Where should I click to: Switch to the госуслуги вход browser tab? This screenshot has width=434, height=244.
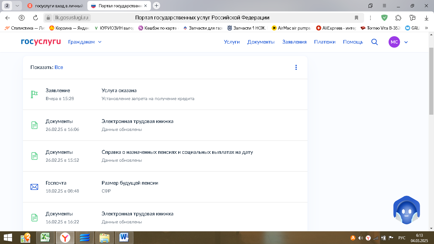click(x=56, y=6)
